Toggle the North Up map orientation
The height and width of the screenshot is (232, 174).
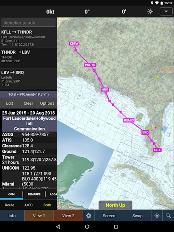115,205
